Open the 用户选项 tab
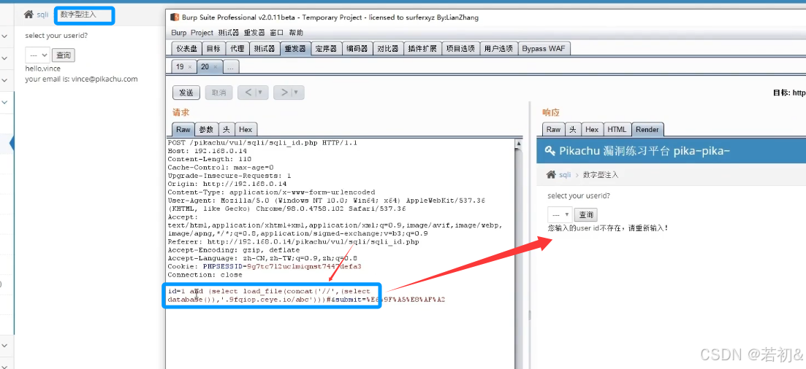Screen dimensions: 806x369 pos(498,49)
